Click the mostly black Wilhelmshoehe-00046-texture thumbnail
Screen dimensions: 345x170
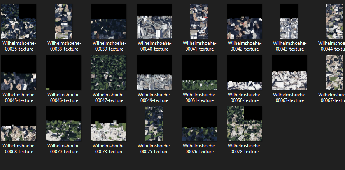(64, 72)
